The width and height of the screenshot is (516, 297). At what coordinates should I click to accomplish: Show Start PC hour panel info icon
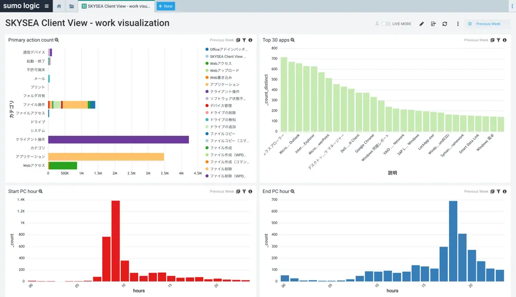[250, 191]
